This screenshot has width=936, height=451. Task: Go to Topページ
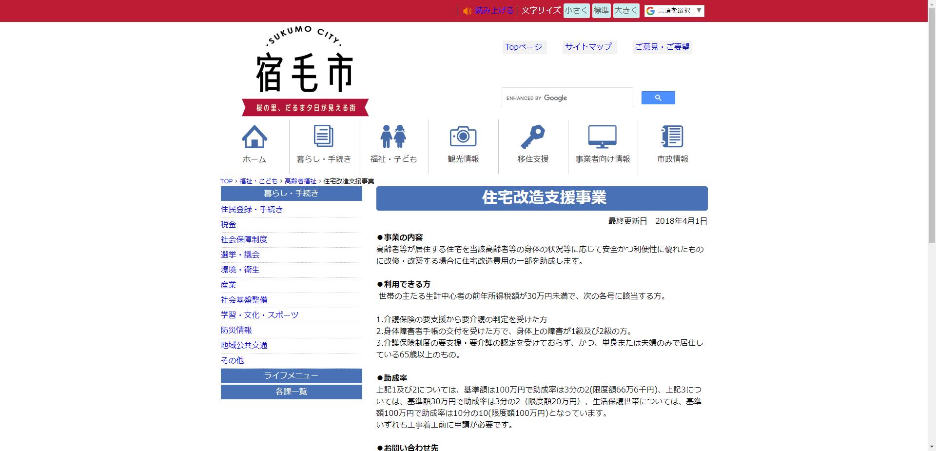click(523, 47)
